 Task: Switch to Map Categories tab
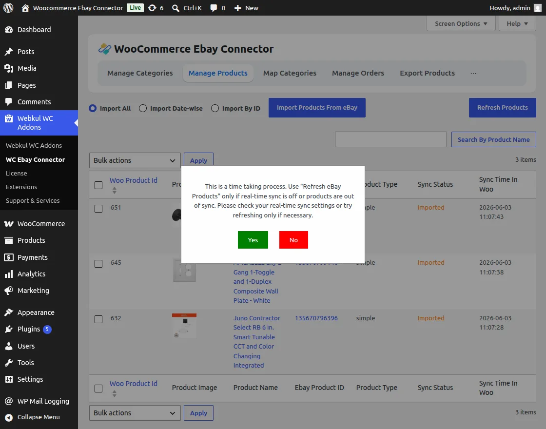[x=290, y=73]
